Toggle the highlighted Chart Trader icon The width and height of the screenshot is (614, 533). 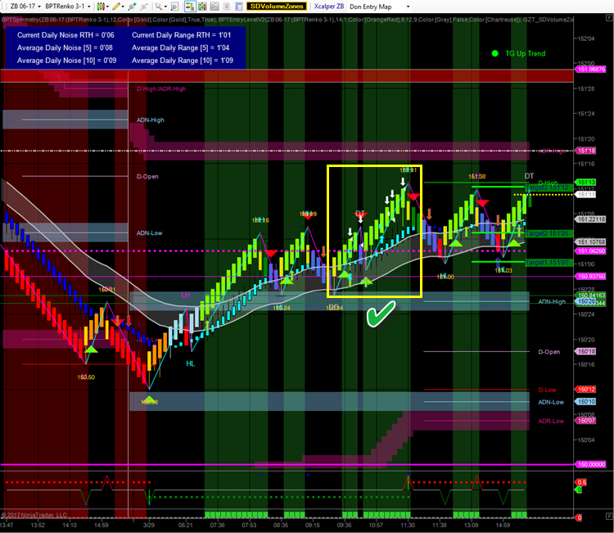pos(190,7)
